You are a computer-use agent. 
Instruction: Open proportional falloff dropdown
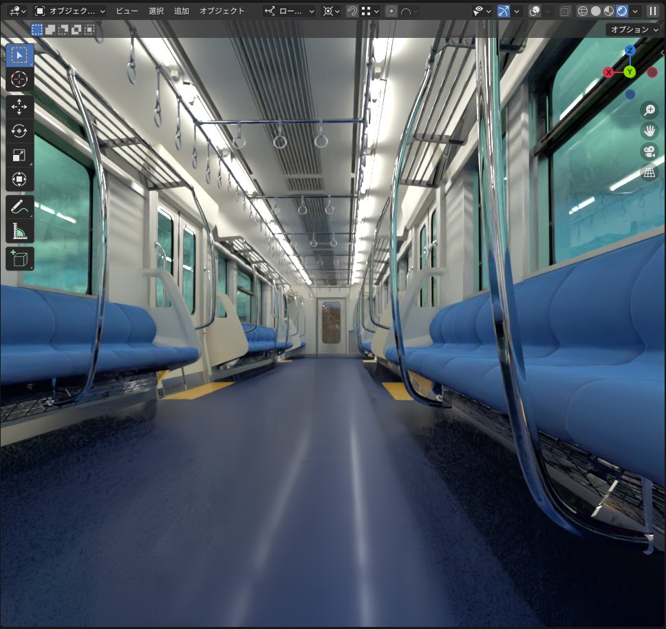tap(409, 11)
